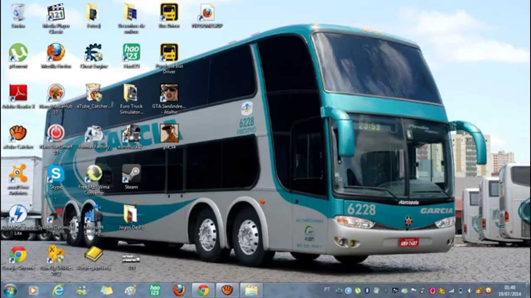This screenshot has width=531, height=298.
Task: Open the Kies Media Hub 10 shortcut
Action: (56, 99)
